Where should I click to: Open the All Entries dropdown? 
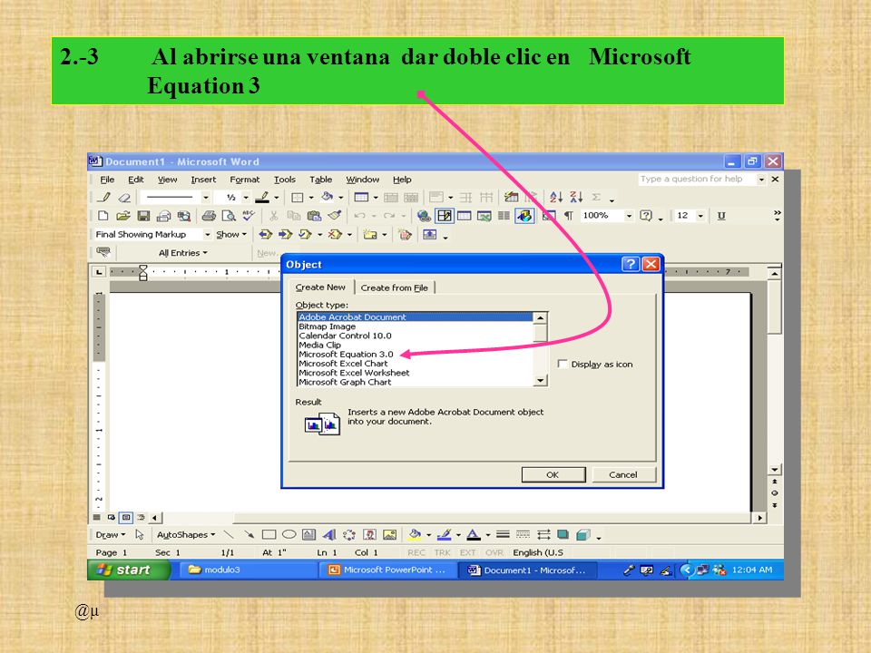(182, 253)
